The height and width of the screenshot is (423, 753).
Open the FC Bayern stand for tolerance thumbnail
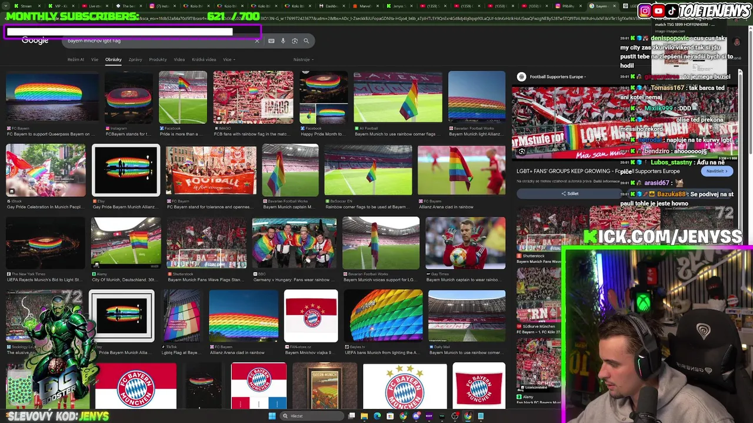(211, 170)
